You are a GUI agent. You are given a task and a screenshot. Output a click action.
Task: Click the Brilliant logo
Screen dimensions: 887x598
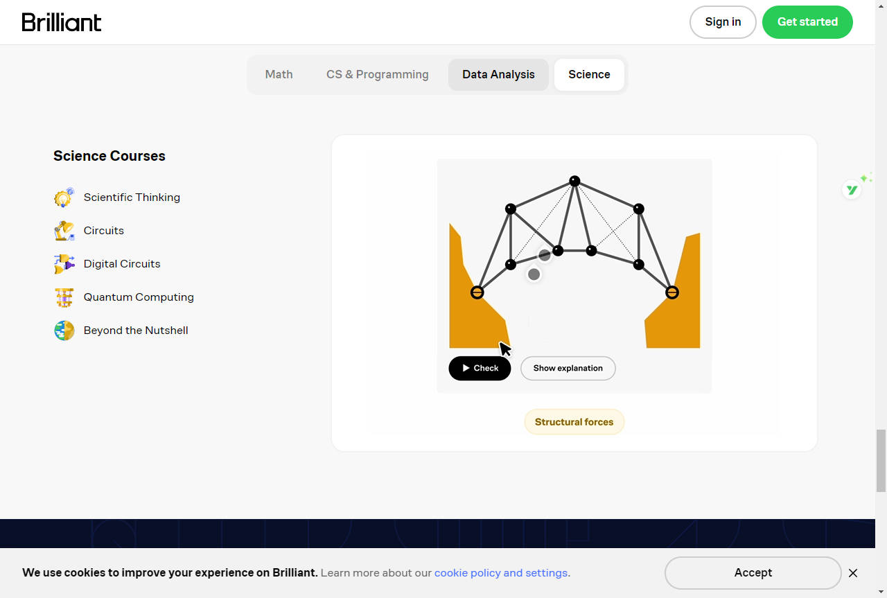coord(62,22)
